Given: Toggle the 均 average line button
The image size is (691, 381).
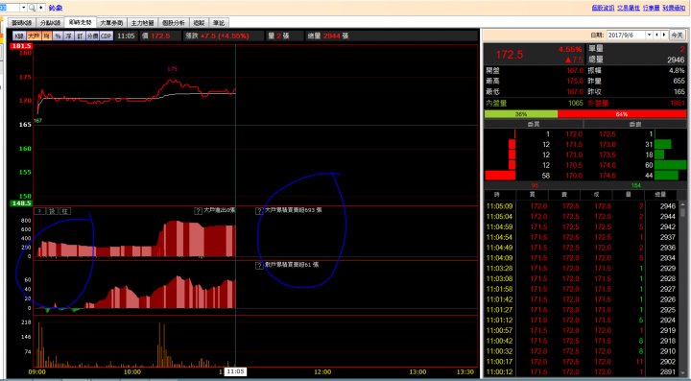Looking at the screenshot, I should pos(47,36).
